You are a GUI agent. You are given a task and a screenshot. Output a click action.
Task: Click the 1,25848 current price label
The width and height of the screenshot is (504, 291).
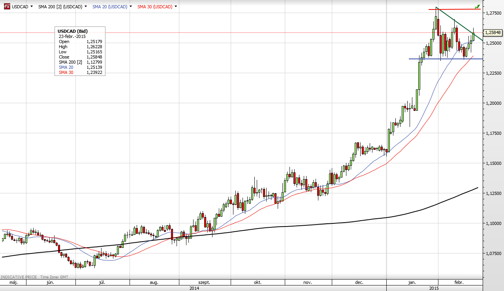(493, 32)
